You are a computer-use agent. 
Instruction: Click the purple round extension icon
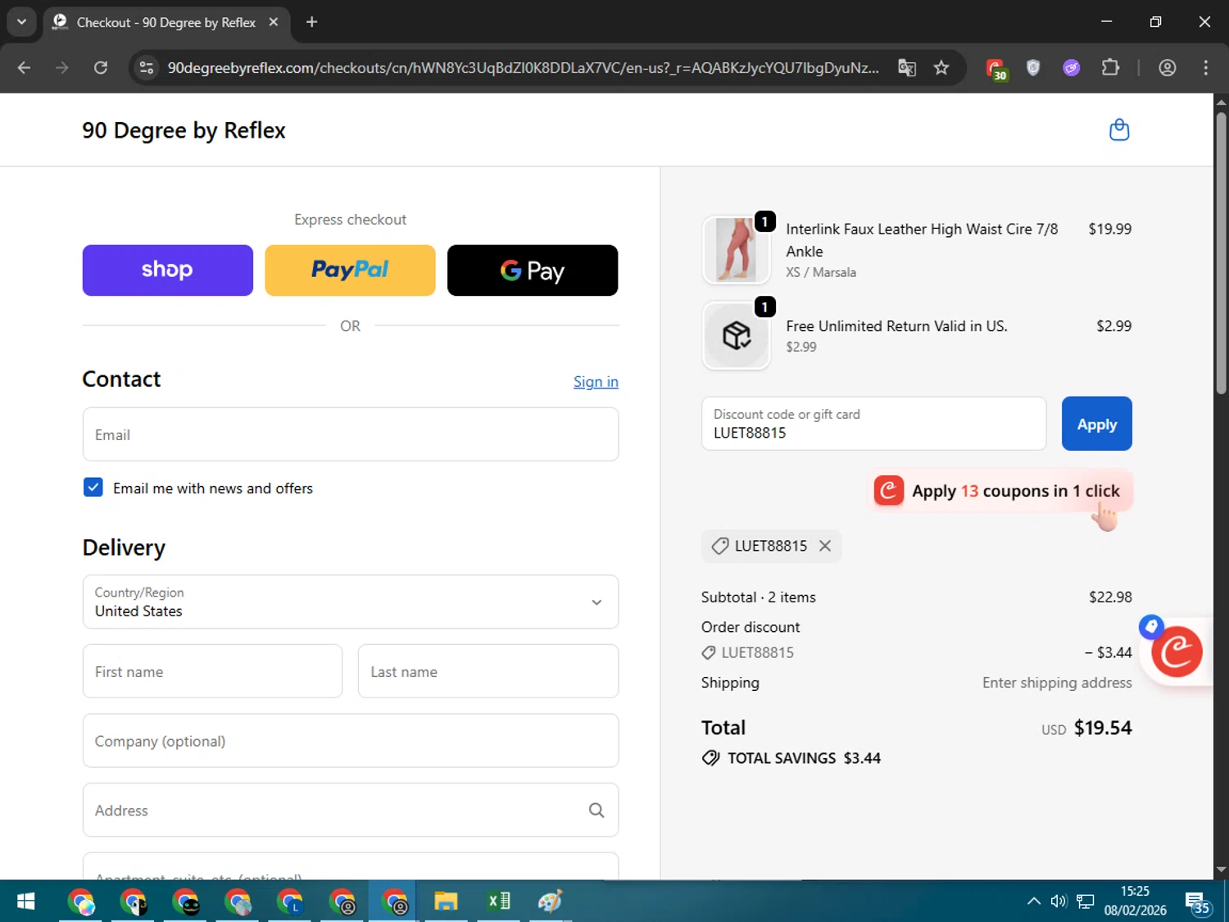click(x=1071, y=68)
